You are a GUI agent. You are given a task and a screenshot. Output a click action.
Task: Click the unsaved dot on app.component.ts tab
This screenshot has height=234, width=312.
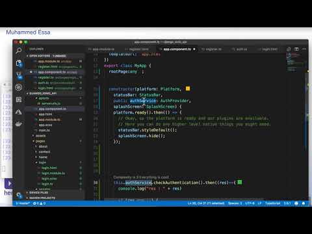194,49
